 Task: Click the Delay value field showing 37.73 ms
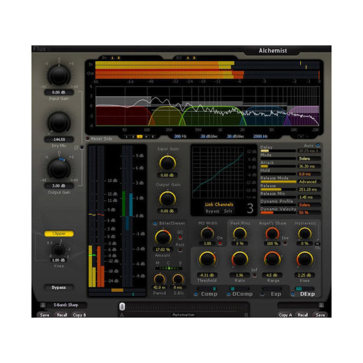coord(309,151)
